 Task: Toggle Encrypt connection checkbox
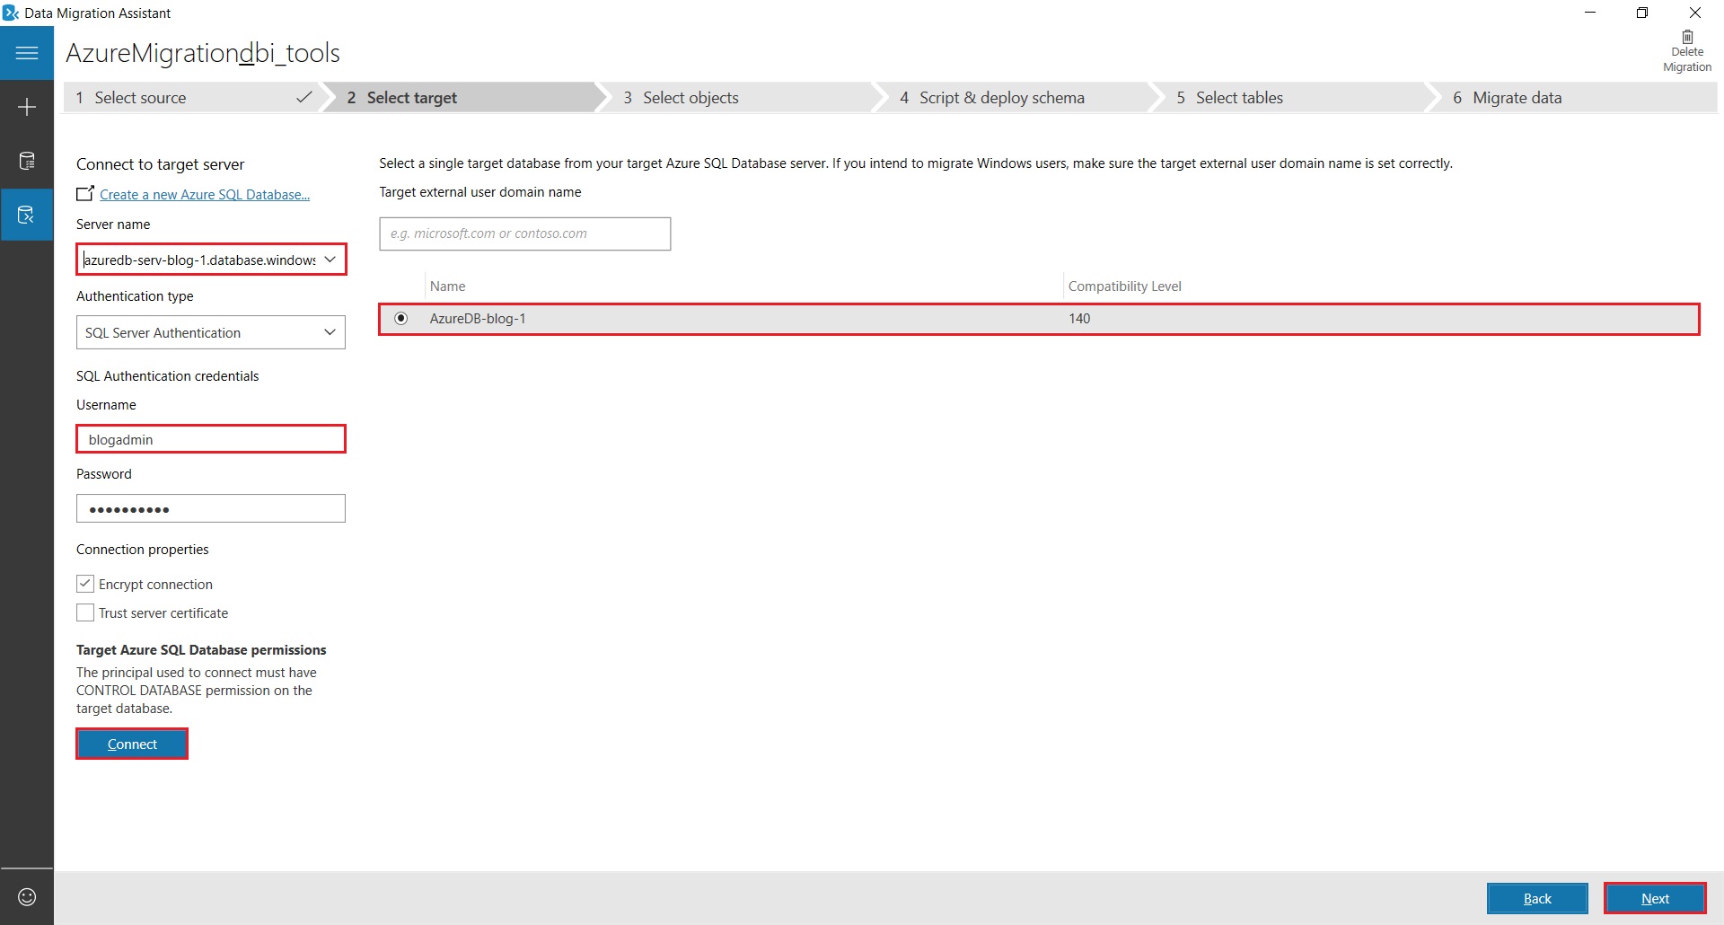coord(85,584)
